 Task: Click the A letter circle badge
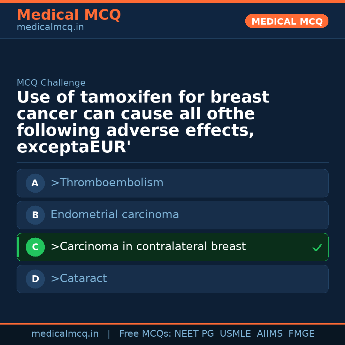tap(35, 183)
